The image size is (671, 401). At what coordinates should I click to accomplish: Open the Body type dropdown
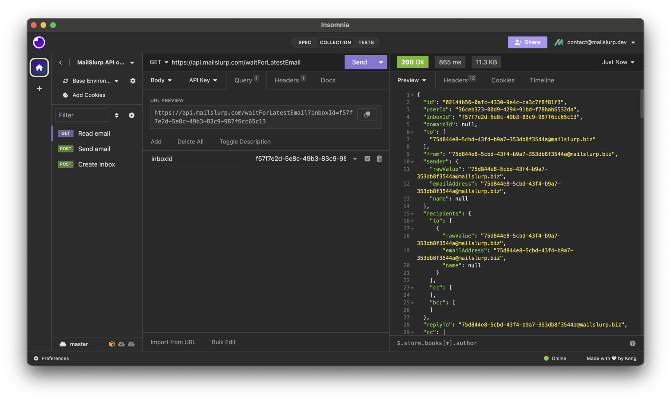[161, 80]
